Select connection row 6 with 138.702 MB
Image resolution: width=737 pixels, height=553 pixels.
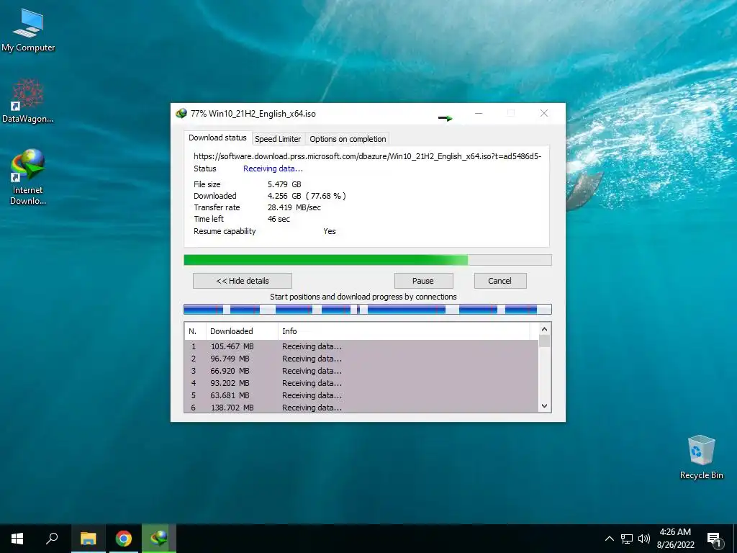361,408
